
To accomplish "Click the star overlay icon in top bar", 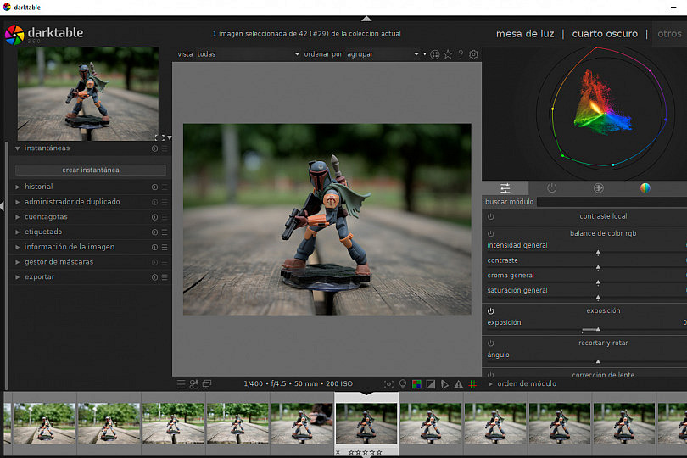I will pyautogui.click(x=448, y=54).
